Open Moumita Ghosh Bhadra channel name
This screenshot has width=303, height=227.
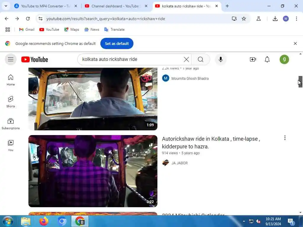(190, 79)
